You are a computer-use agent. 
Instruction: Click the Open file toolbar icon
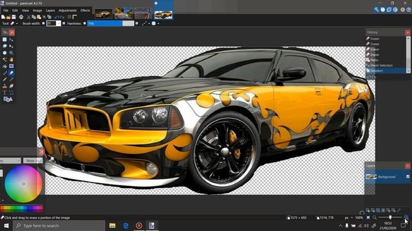coord(8,17)
